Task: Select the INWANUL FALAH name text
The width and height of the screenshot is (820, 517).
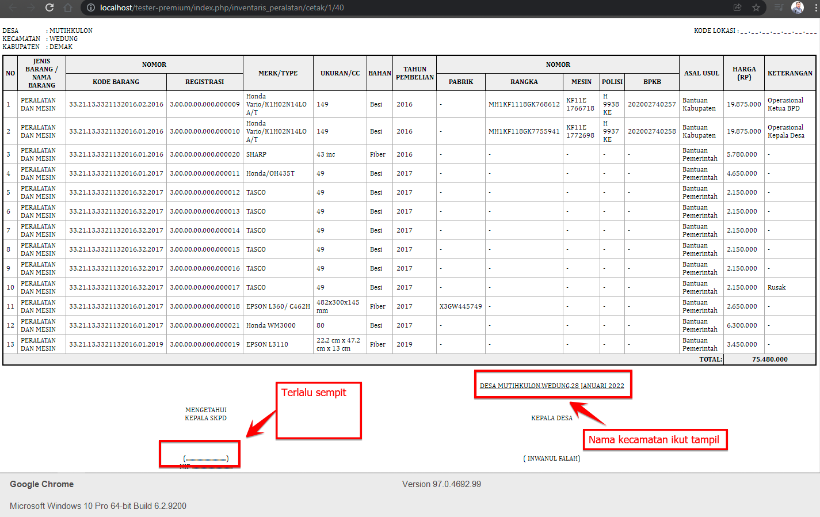Action: [x=551, y=458]
